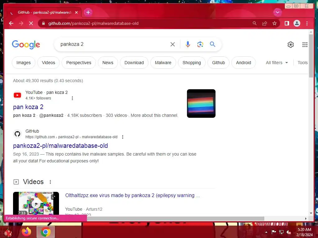The image size is (318, 238).
Task: Open more options for Videos section
Action: pos(50,182)
